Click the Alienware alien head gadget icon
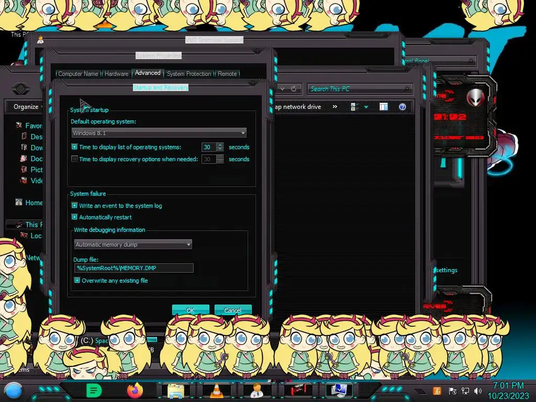Image resolution: width=536 pixels, height=402 pixels. [475, 97]
